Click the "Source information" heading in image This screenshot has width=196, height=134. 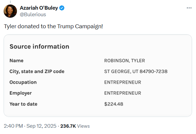tap(39, 47)
